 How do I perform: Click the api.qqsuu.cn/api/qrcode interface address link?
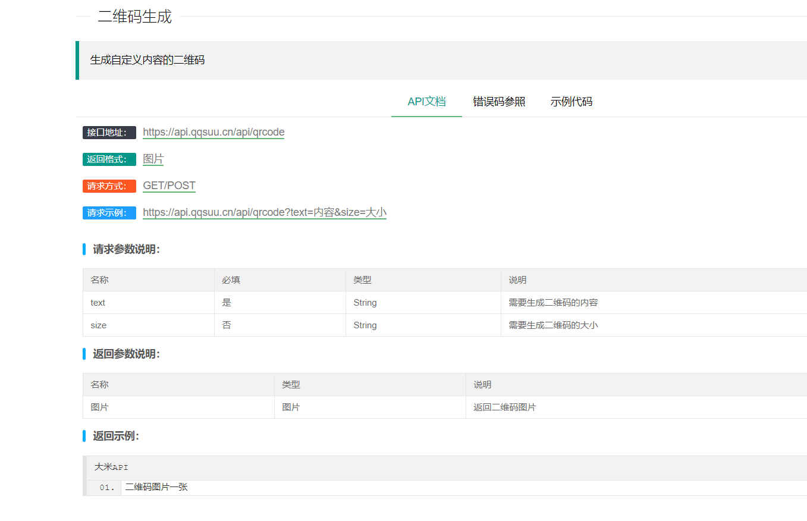(x=213, y=132)
